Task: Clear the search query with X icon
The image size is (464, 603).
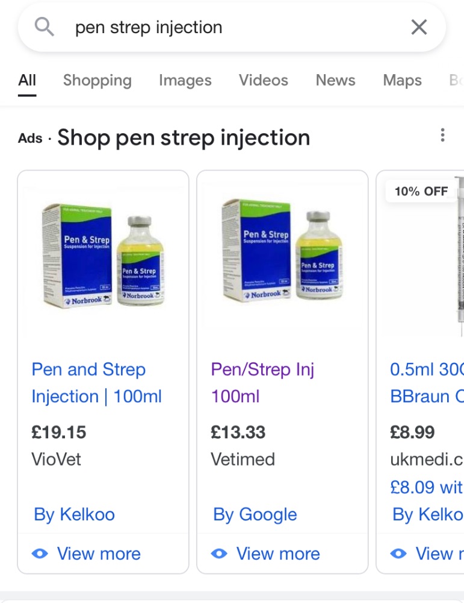Action: pyautogui.click(x=419, y=27)
